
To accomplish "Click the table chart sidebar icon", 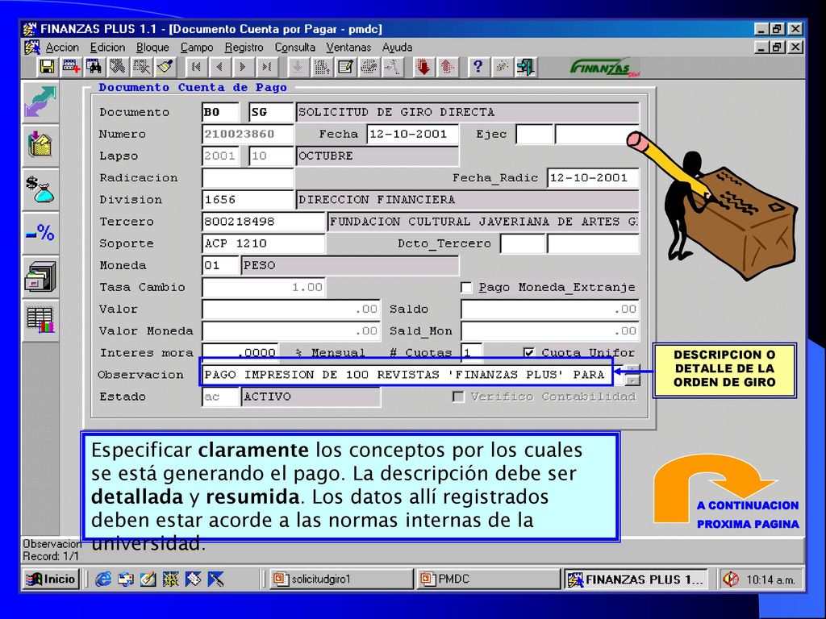I will (40, 319).
